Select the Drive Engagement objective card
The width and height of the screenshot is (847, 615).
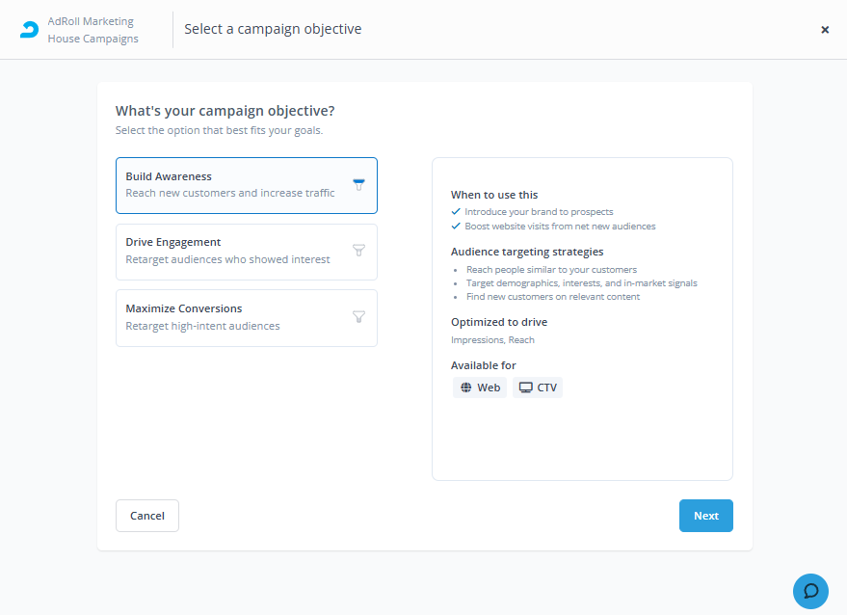pos(247,252)
